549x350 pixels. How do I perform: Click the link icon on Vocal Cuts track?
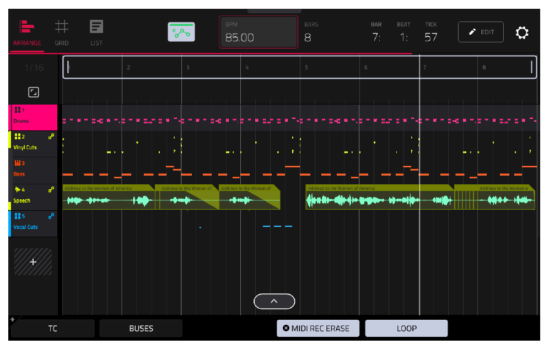[51, 216]
